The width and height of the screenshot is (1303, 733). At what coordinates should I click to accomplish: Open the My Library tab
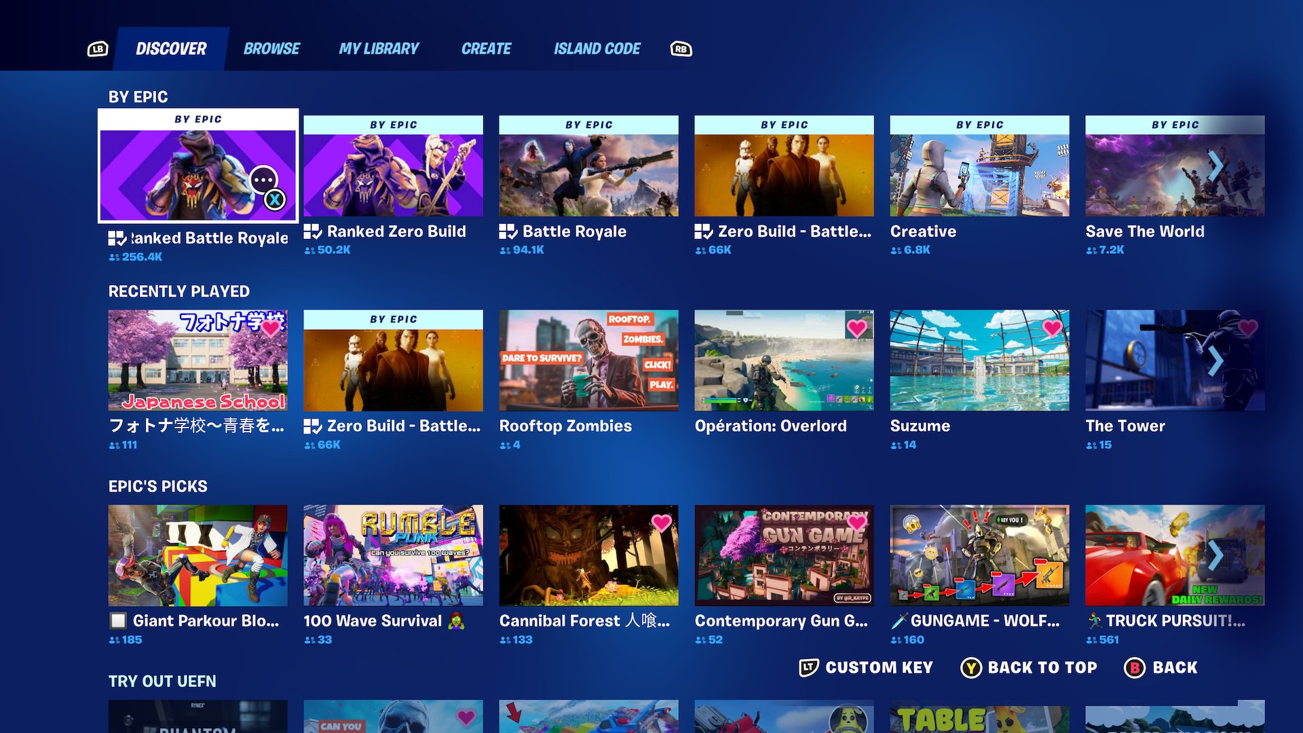(x=379, y=49)
